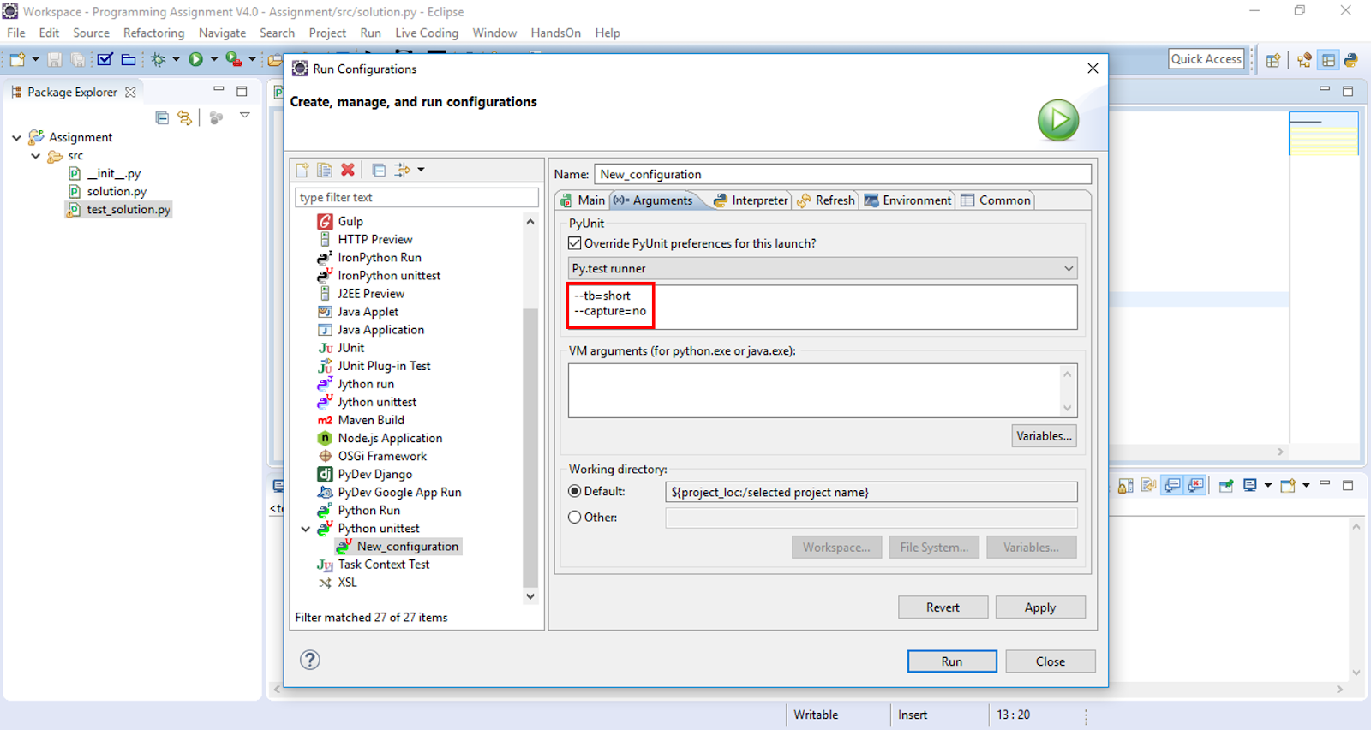Collapse all launch configuration types

pyautogui.click(x=379, y=170)
